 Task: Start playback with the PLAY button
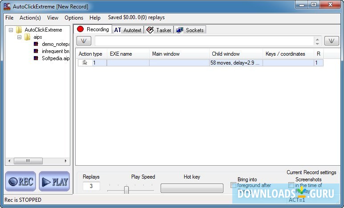point(54,181)
